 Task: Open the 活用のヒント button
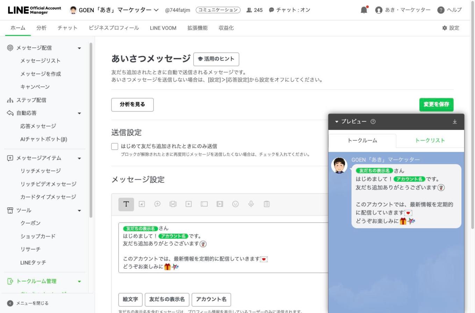pyautogui.click(x=216, y=59)
